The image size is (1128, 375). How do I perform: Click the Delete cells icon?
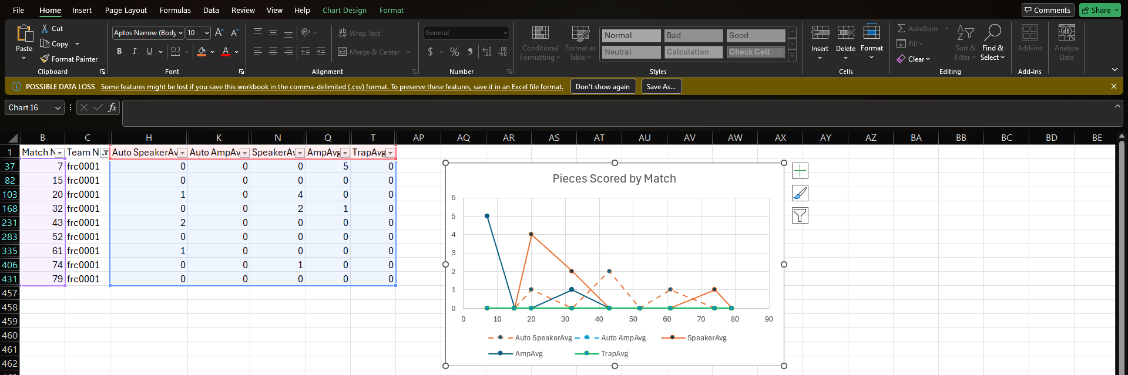tap(846, 32)
